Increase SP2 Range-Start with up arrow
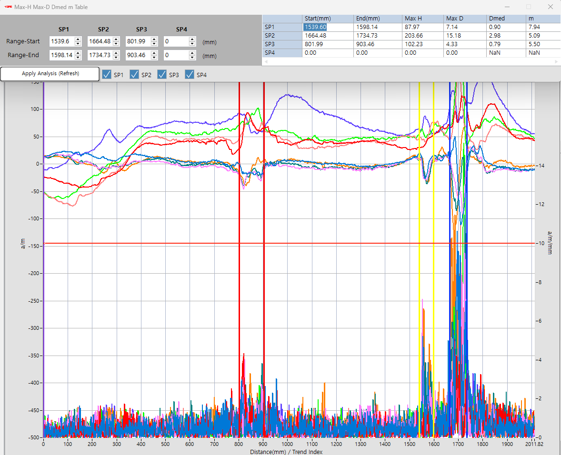The image size is (561, 455). coord(116,40)
